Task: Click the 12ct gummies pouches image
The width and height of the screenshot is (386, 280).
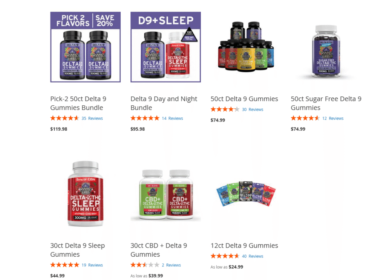Action: (246, 193)
